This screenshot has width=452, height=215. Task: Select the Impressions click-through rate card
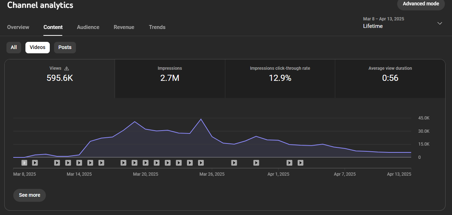click(280, 79)
